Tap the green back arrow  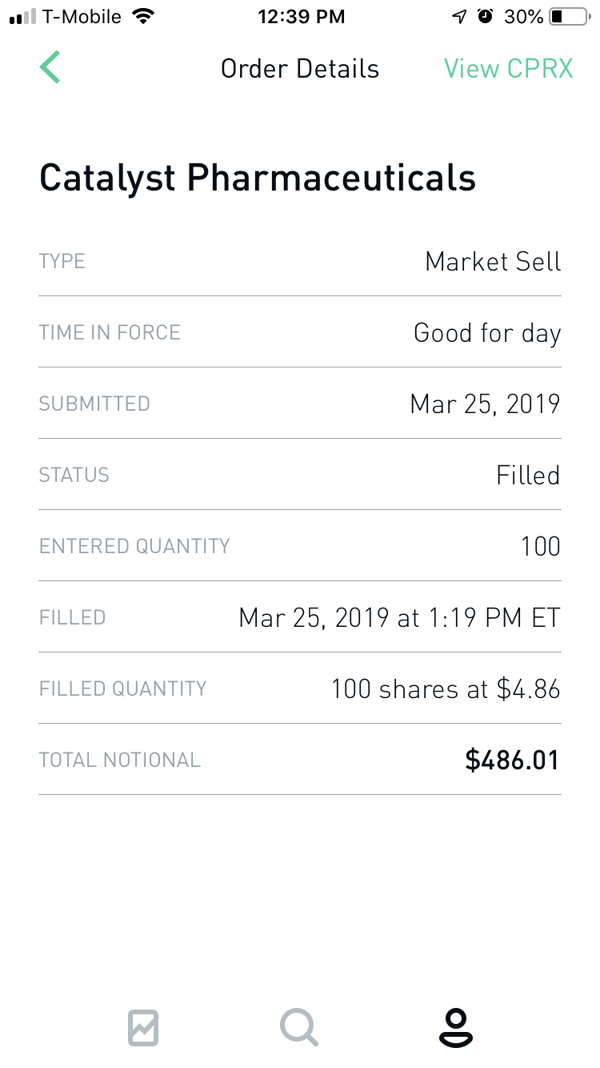(x=50, y=67)
